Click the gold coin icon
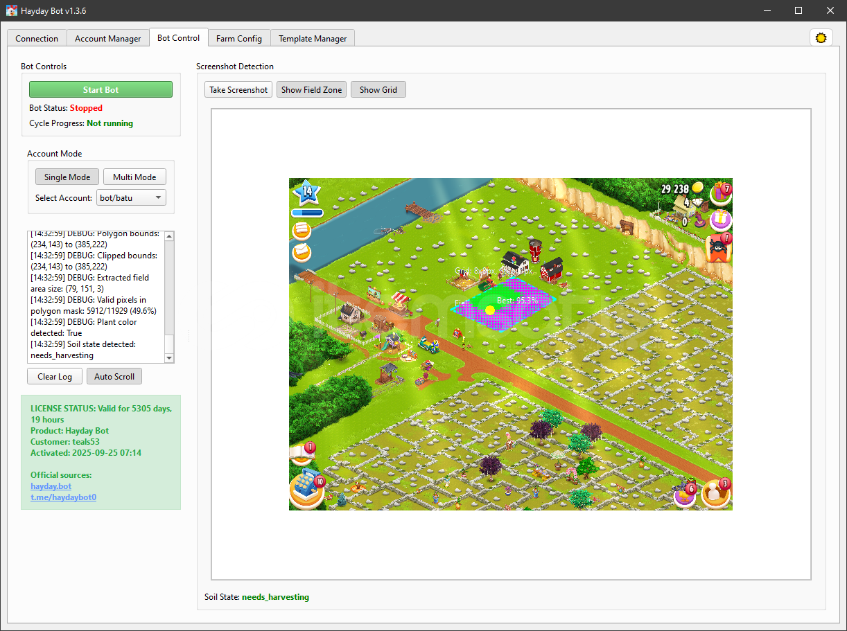Image resolution: width=847 pixels, height=631 pixels. (698, 188)
